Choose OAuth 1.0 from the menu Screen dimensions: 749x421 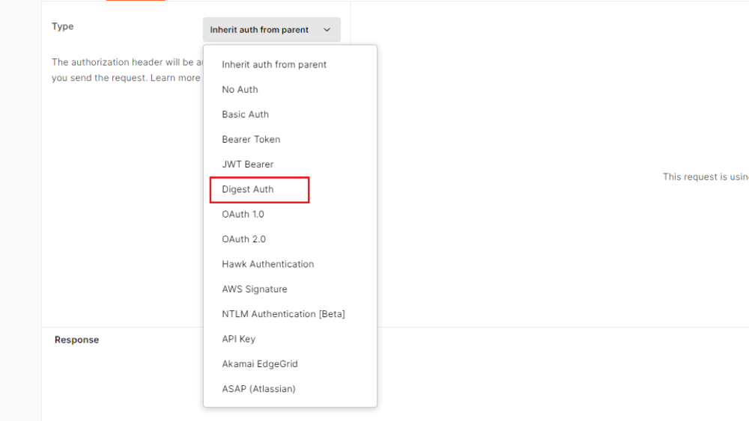click(x=243, y=215)
